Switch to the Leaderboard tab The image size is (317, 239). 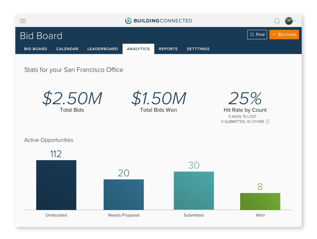[102, 49]
